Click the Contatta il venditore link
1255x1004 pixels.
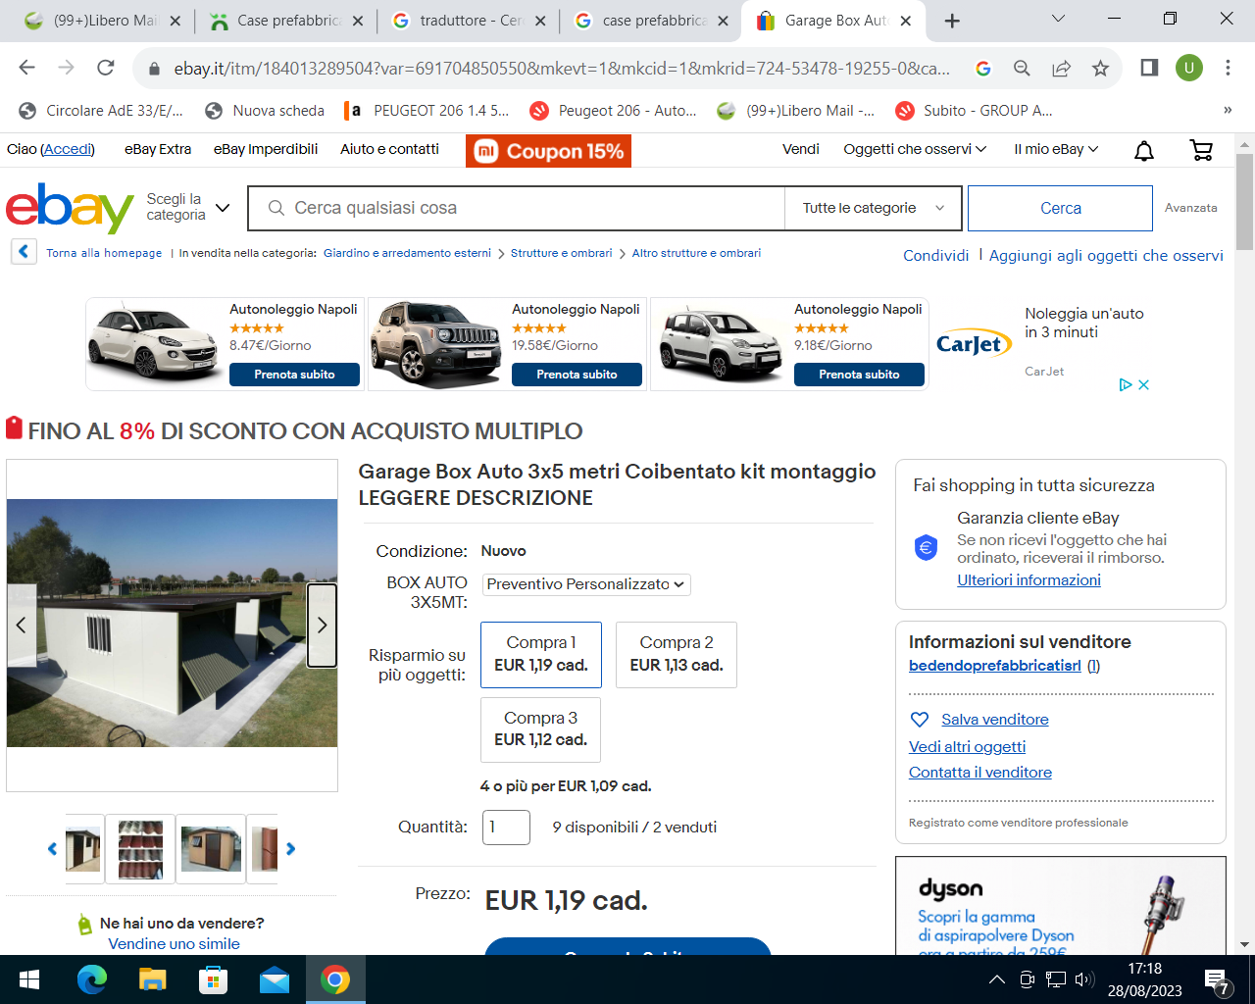pyautogui.click(x=979, y=773)
